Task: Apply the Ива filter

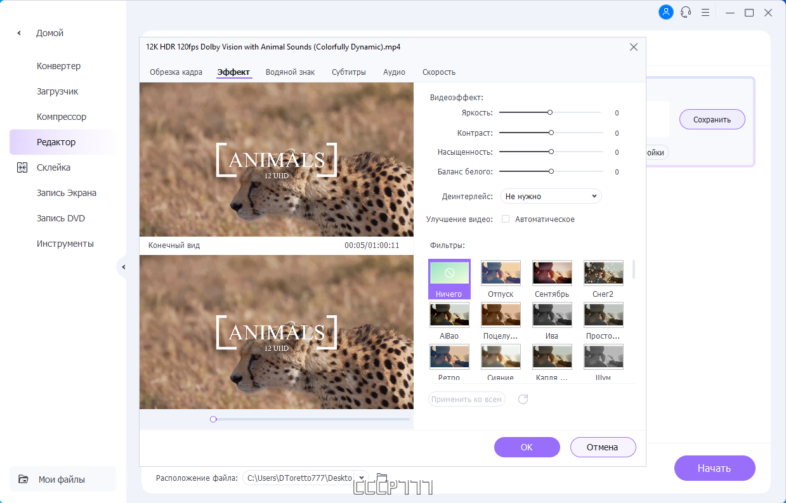Action: pos(552,320)
